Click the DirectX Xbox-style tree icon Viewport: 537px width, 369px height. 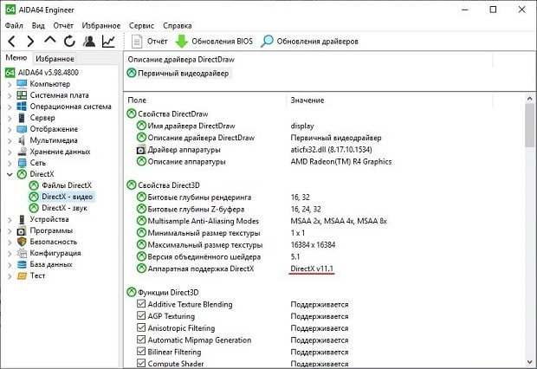point(22,174)
